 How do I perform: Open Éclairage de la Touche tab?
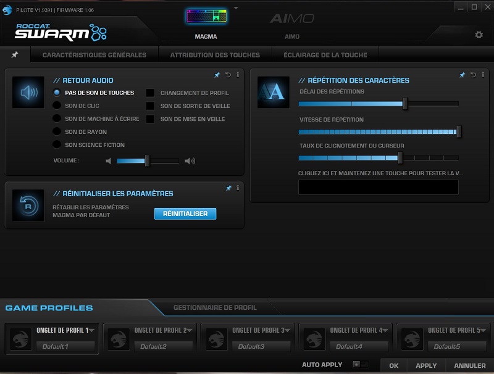click(x=325, y=55)
